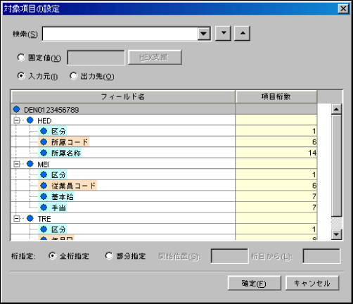Click the disabled HEX支援 button
This screenshot has width=353, height=304.
155,57
